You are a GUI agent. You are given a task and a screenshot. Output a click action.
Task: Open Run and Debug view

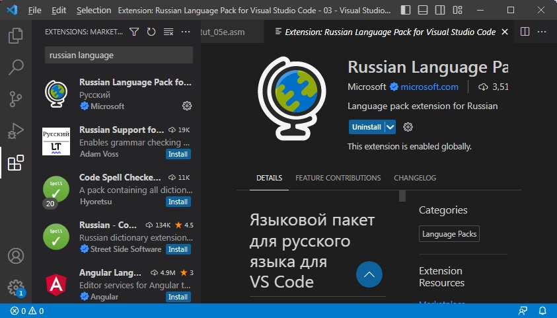pyautogui.click(x=16, y=131)
